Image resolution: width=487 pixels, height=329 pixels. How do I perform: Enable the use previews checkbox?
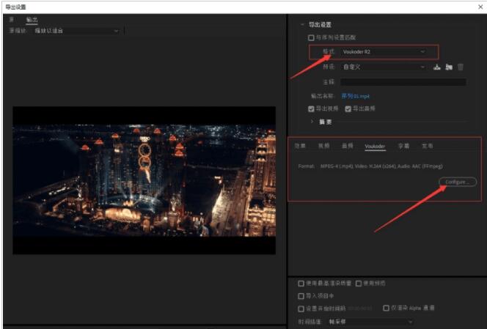(359, 284)
